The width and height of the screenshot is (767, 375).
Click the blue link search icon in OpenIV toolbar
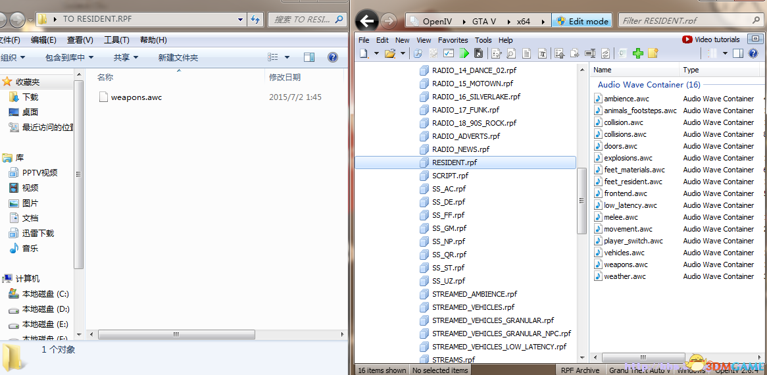coord(419,53)
